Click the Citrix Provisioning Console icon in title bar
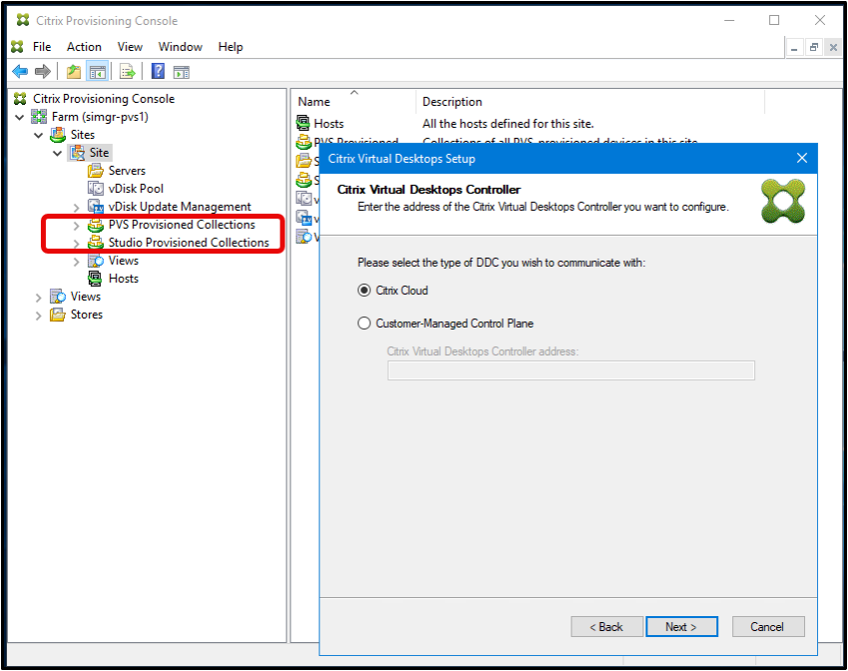Viewport: 848px width, 671px height. pos(21,20)
